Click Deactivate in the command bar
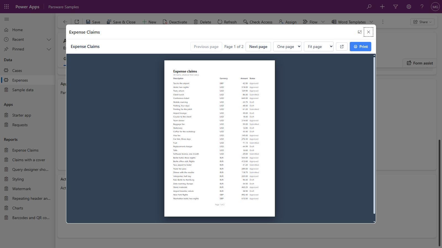 point(175,22)
